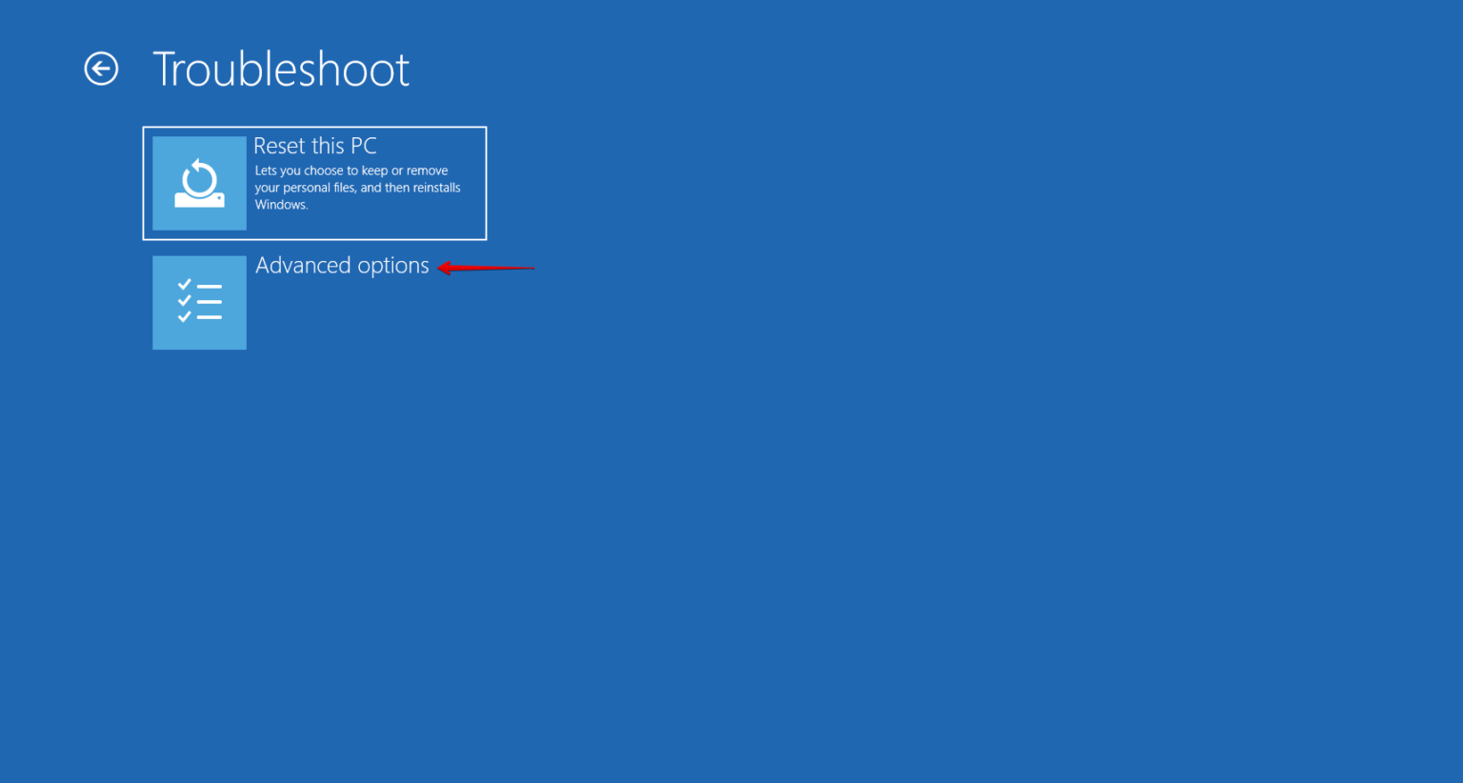Click the Reset this PC drive icon

click(199, 183)
